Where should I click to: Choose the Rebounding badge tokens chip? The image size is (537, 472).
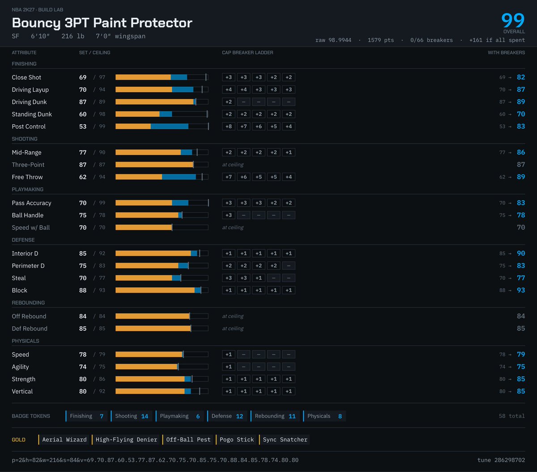pos(275,416)
